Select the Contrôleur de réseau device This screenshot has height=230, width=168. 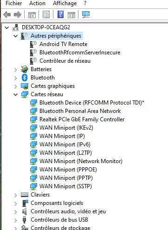point(65,61)
